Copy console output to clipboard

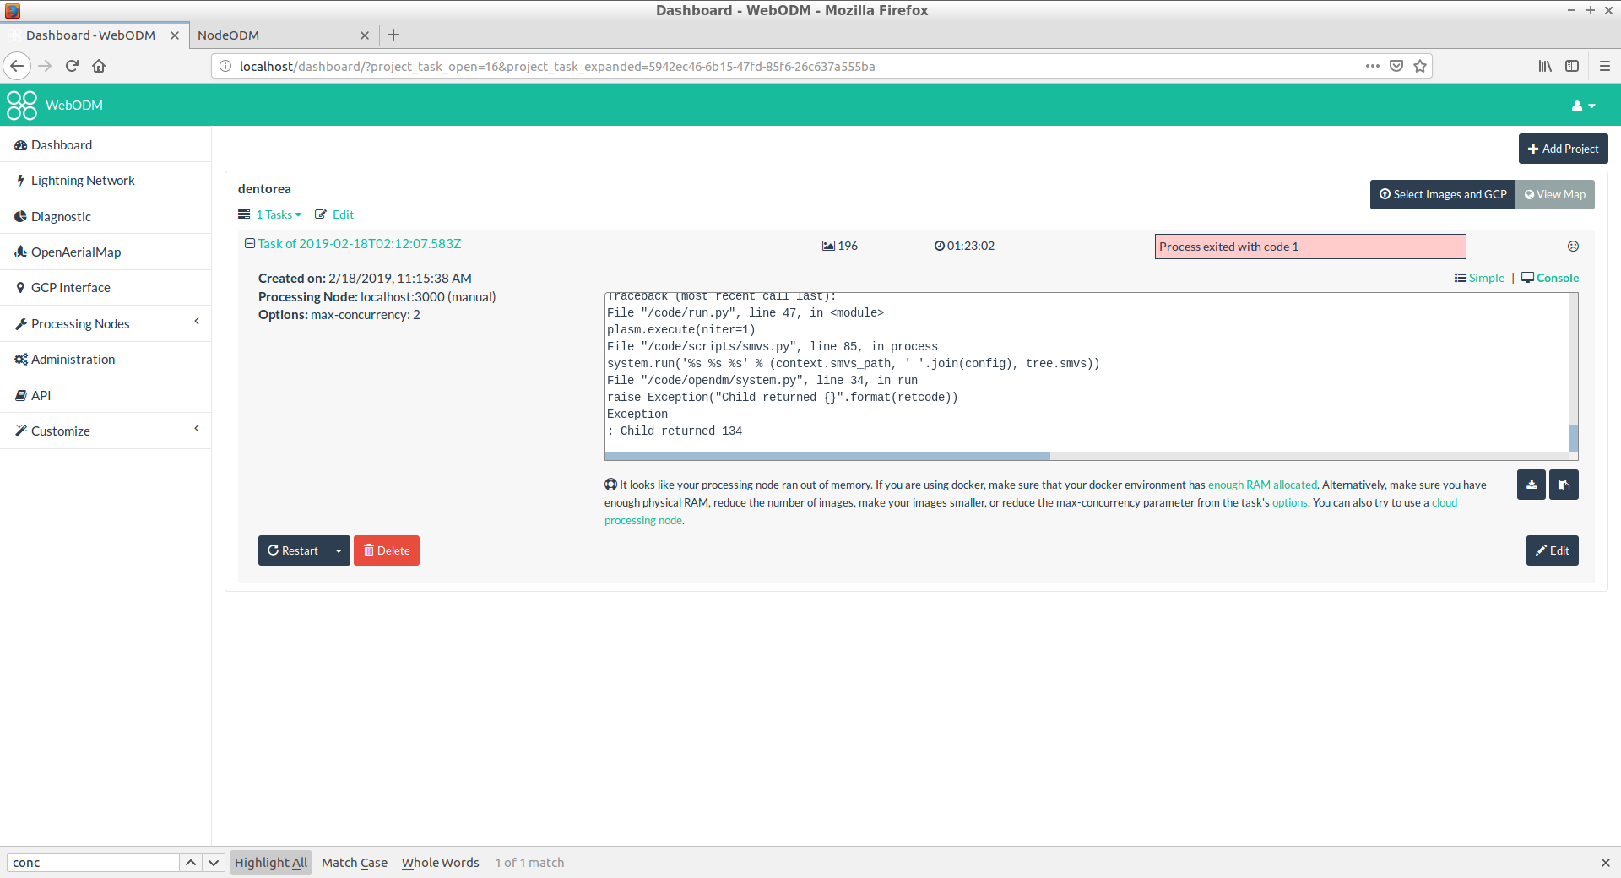point(1563,485)
